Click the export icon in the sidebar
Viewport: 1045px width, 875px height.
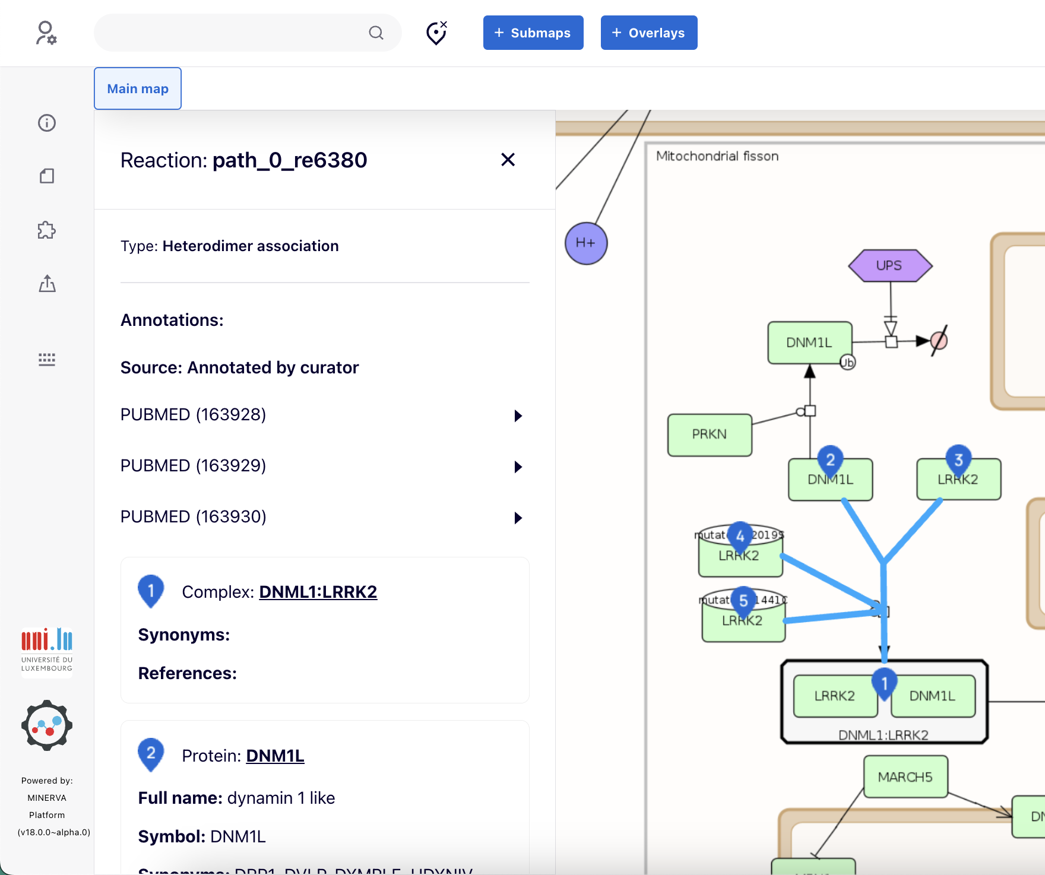tap(47, 284)
